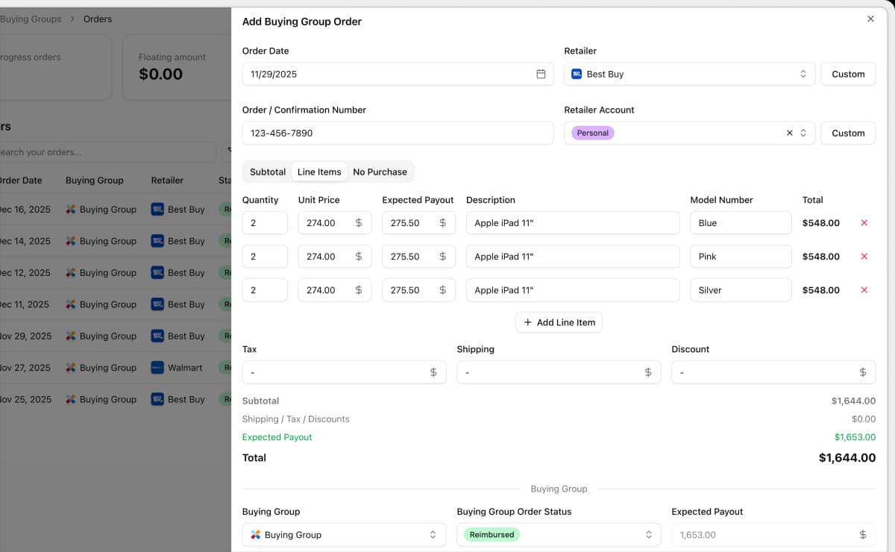
Task: Delete the Blue iPad line item
Action: click(864, 223)
